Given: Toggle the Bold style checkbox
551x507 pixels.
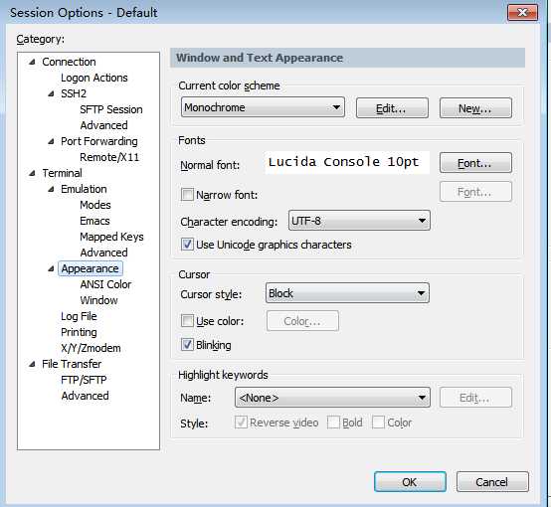Looking at the screenshot, I should tap(333, 422).
